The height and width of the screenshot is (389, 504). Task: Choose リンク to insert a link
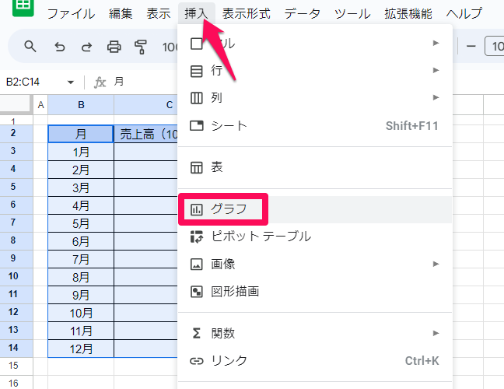[315, 361]
